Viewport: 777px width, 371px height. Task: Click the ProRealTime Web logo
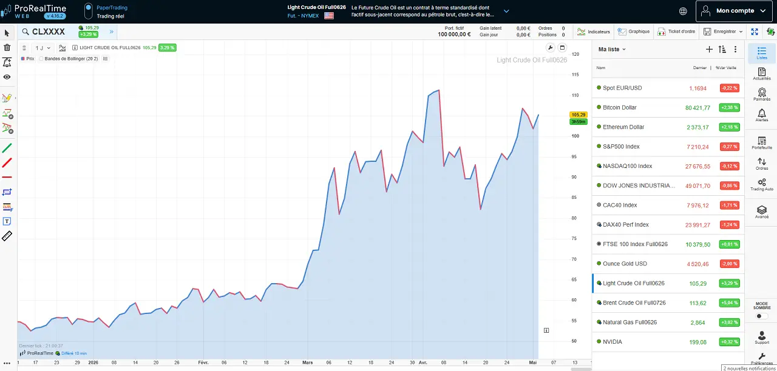pos(34,11)
